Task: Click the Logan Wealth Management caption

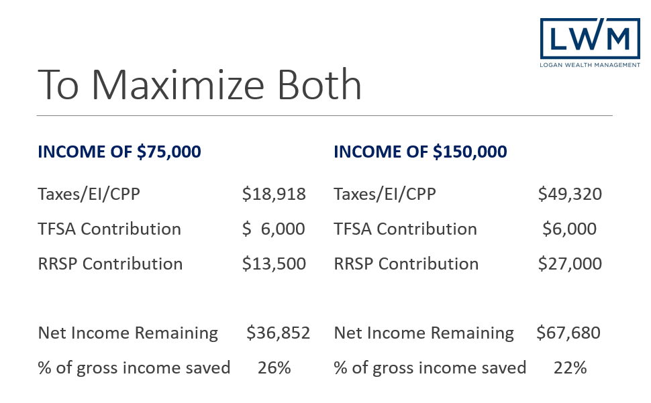Action: coord(590,64)
